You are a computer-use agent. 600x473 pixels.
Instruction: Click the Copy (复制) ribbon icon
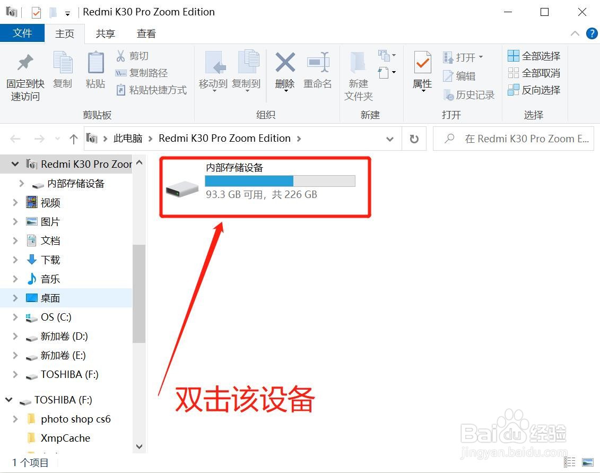(63, 63)
